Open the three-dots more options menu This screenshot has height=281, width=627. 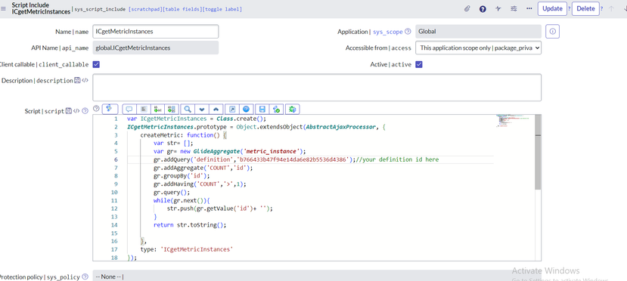(529, 8)
